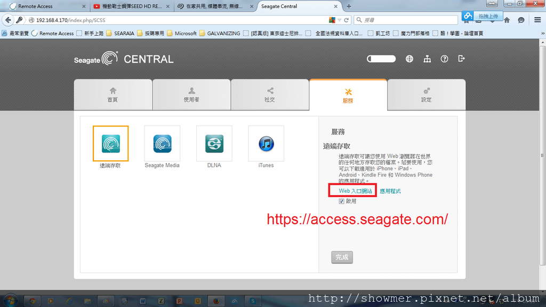The image size is (546, 307).
Task: Open Excel from the taskbar
Action: click(x=161, y=301)
